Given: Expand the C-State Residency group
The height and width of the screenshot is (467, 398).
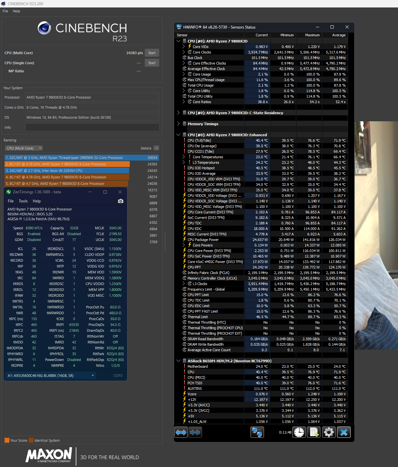Looking at the screenshot, I should pyautogui.click(x=178, y=113).
